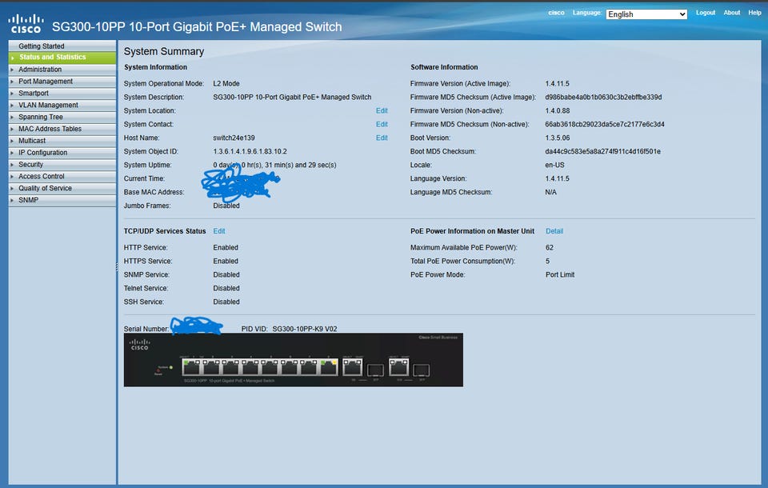Click the last PoE port with amber LED
768x488 pixels.
click(x=328, y=367)
